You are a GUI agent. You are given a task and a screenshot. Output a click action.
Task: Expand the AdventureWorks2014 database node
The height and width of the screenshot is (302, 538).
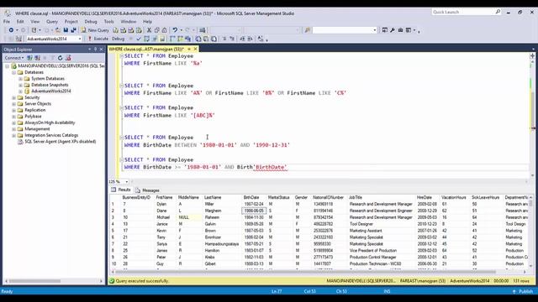20,91
